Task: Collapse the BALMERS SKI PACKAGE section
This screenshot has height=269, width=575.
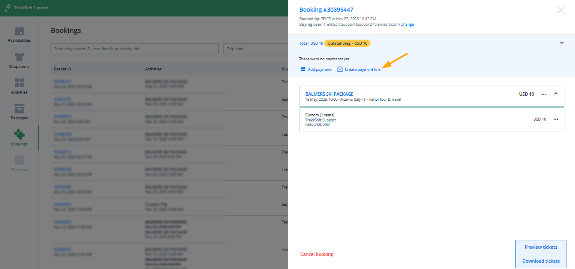Action: click(x=556, y=94)
